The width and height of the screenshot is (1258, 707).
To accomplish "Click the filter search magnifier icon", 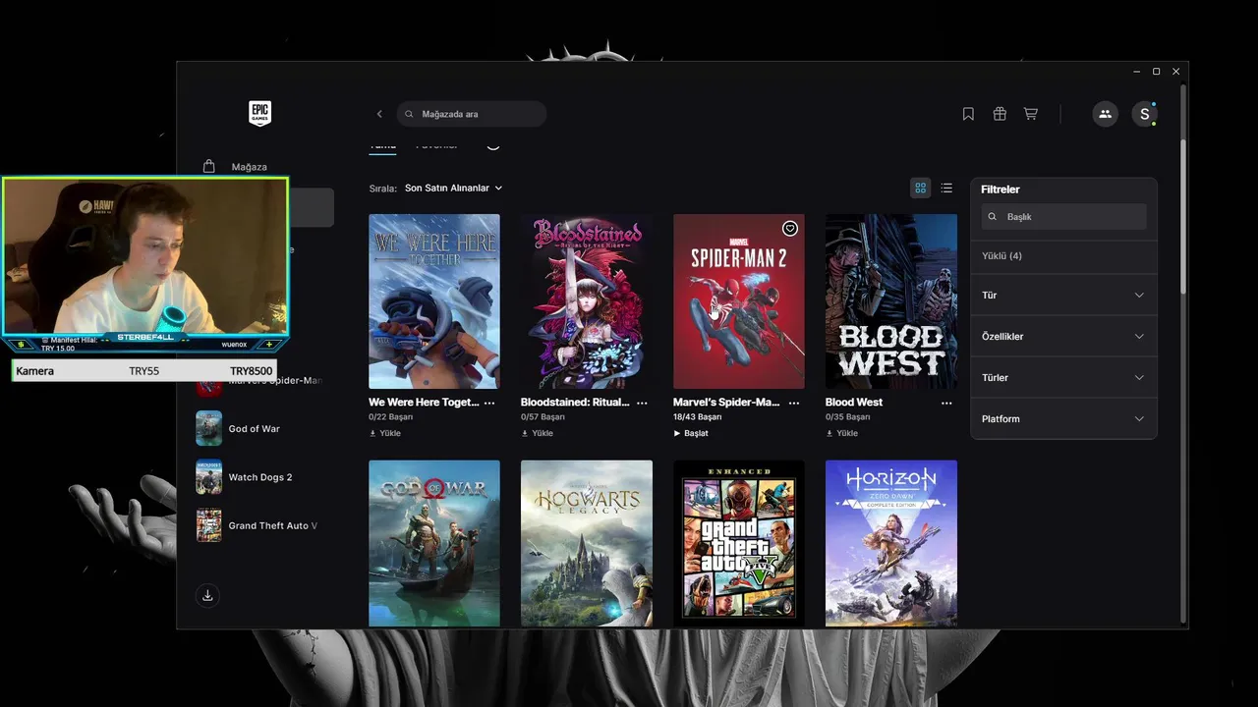I will [x=993, y=217].
